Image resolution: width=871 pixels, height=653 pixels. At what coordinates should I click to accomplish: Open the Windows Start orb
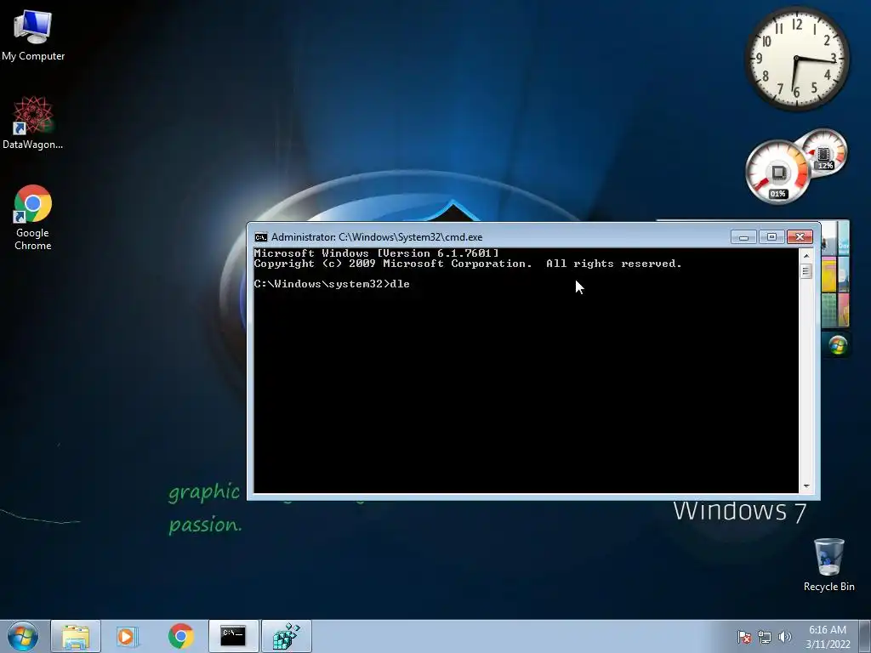[x=23, y=636]
